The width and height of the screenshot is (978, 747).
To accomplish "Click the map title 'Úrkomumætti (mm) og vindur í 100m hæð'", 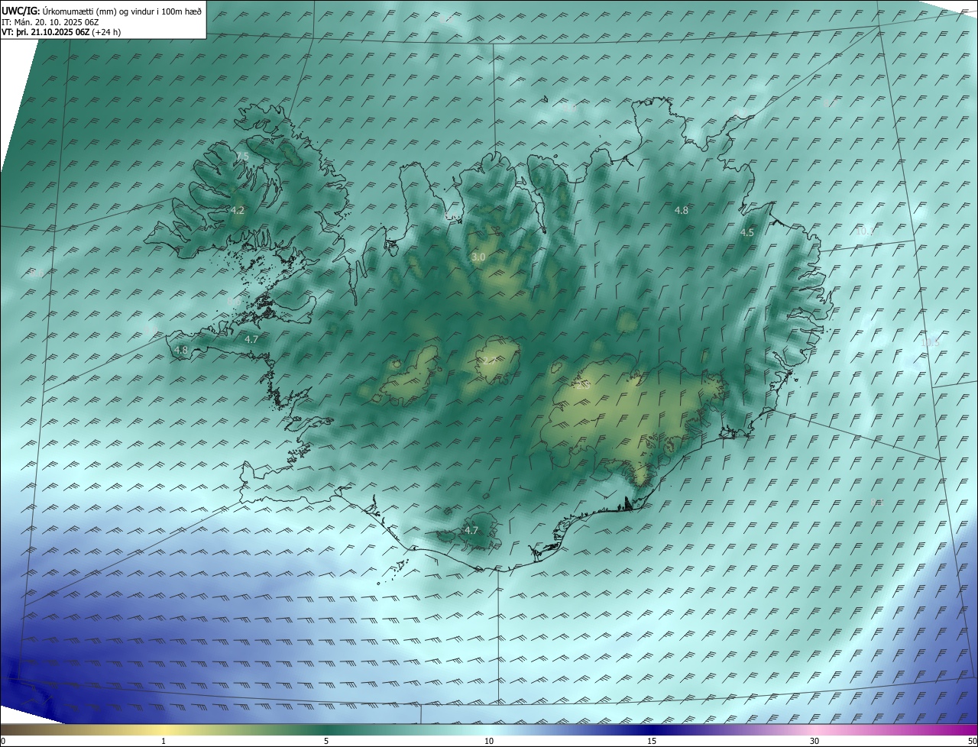I will click(122, 12).
